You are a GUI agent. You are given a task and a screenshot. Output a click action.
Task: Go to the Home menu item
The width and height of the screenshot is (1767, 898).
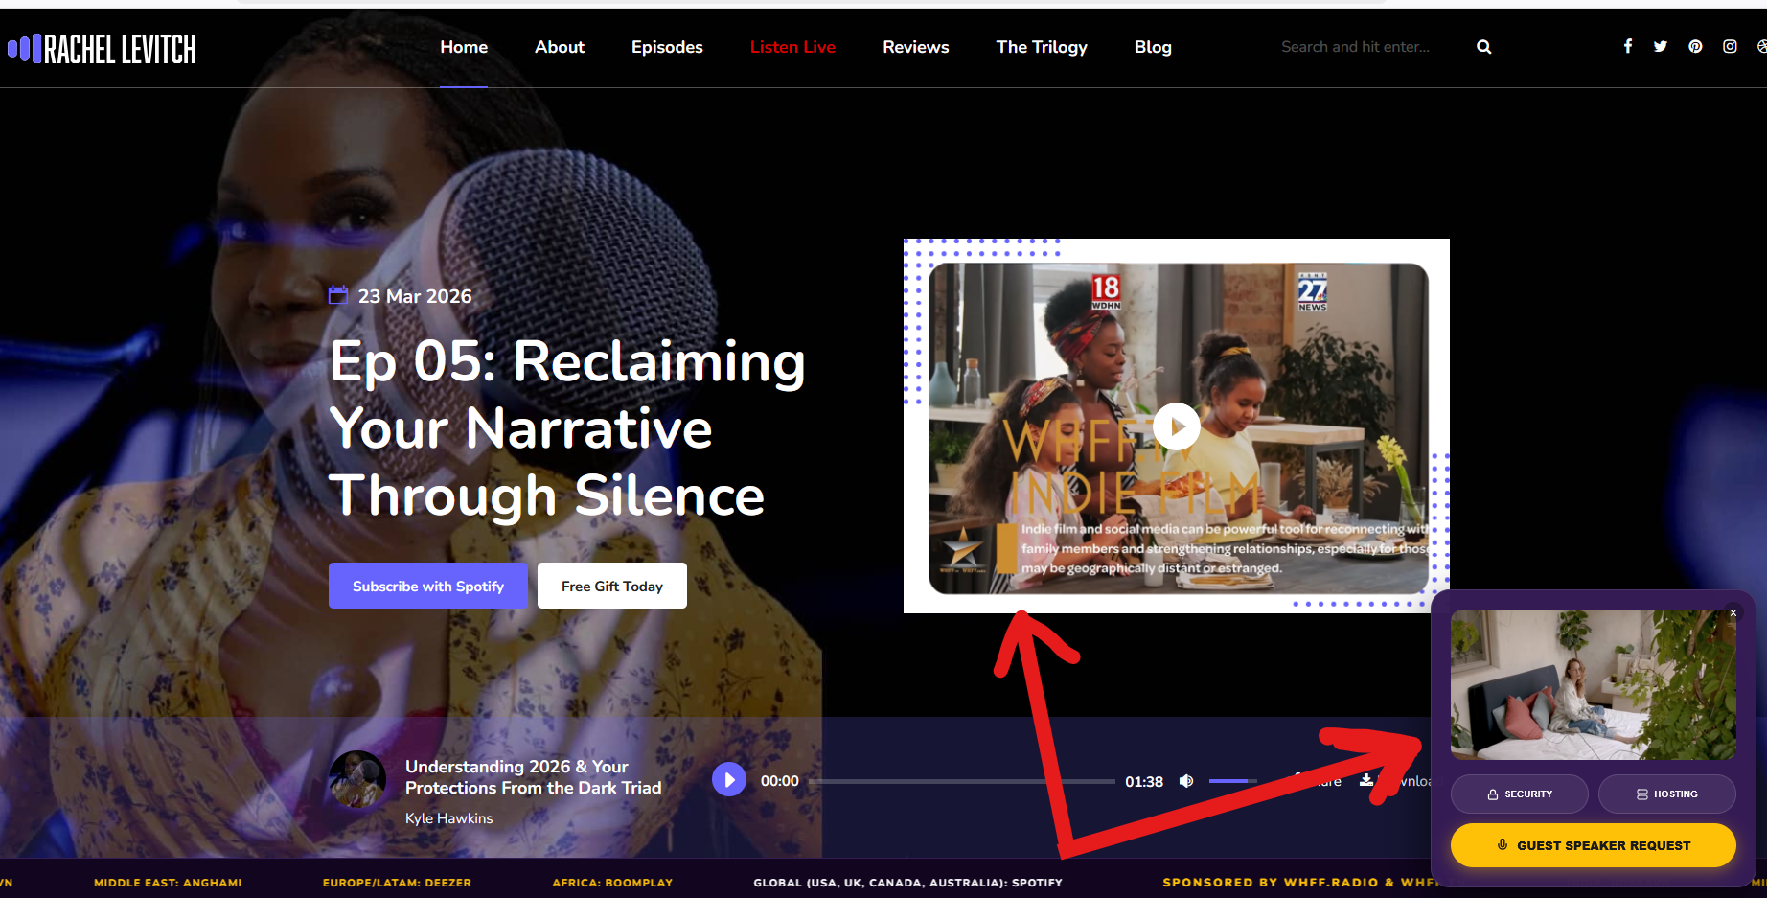(464, 47)
